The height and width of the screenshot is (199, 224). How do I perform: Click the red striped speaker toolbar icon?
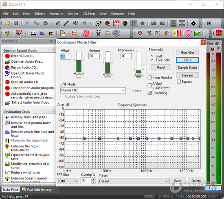pyautogui.click(x=178, y=33)
